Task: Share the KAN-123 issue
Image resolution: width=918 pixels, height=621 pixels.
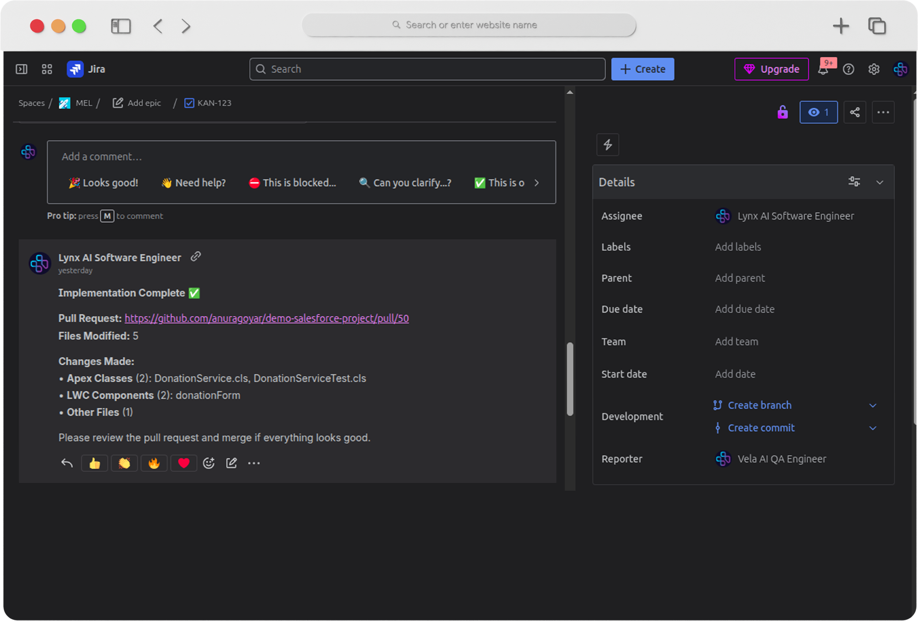Action: (x=855, y=112)
